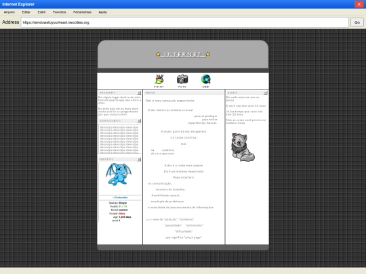This screenshot has height=274, width=366.
Task: Open the Web globe icon
Action: click(x=206, y=79)
